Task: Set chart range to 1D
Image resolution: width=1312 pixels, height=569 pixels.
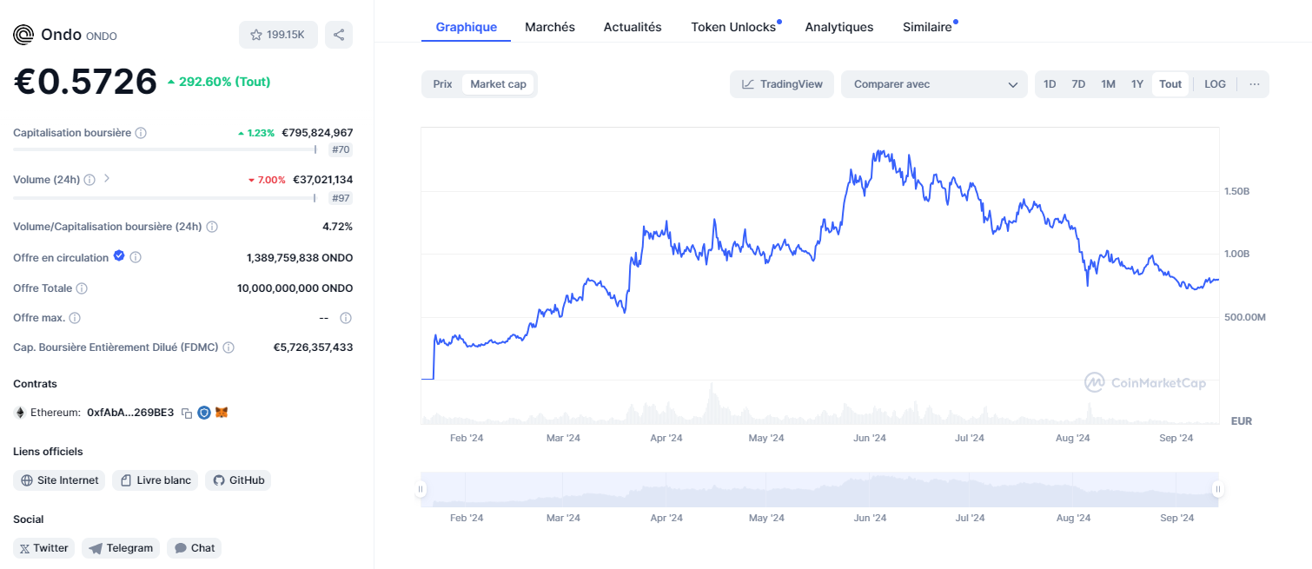Action: [1050, 84]
